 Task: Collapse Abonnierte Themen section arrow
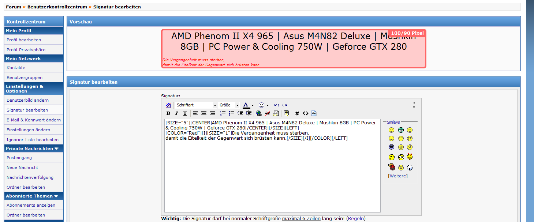click(x=56, y=196)
